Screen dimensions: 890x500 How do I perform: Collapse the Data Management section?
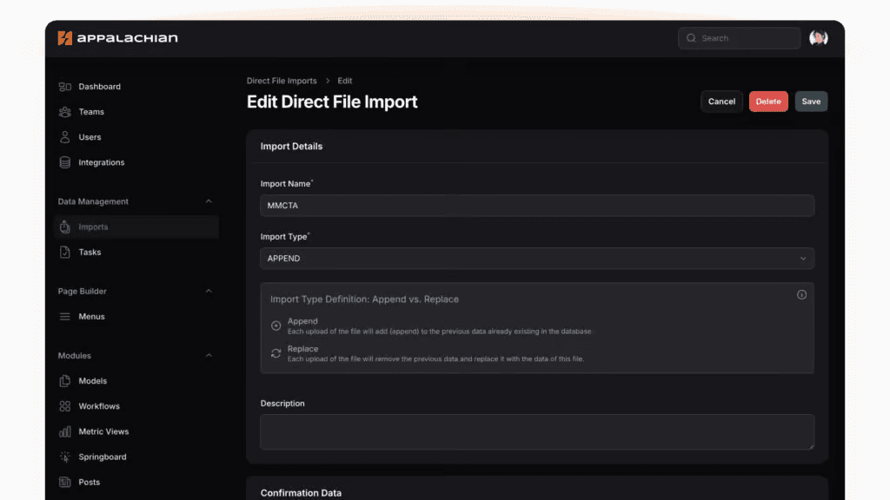[209, 201]
